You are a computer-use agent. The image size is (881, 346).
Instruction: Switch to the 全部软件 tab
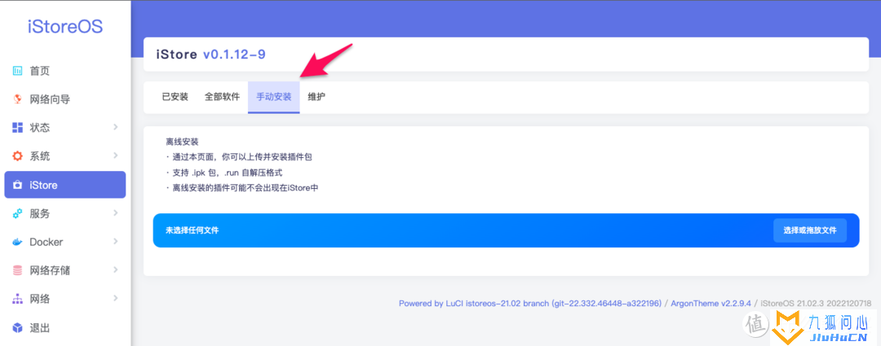coord(222,96)
